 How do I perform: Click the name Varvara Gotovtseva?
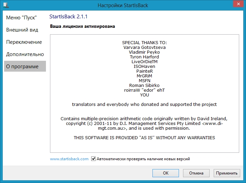(x=145, y=47)
